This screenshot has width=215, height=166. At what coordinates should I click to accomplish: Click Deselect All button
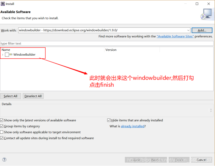[33, 96]
